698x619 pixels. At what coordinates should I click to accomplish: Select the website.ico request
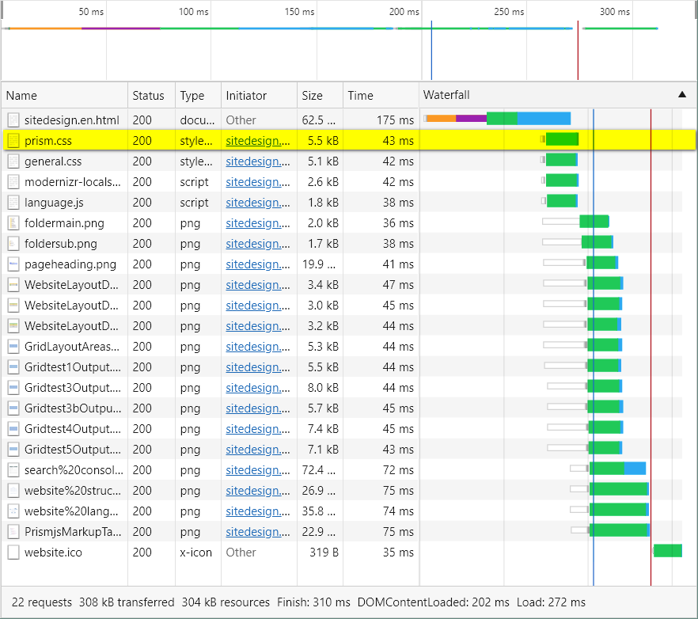[x=54, y=553]
